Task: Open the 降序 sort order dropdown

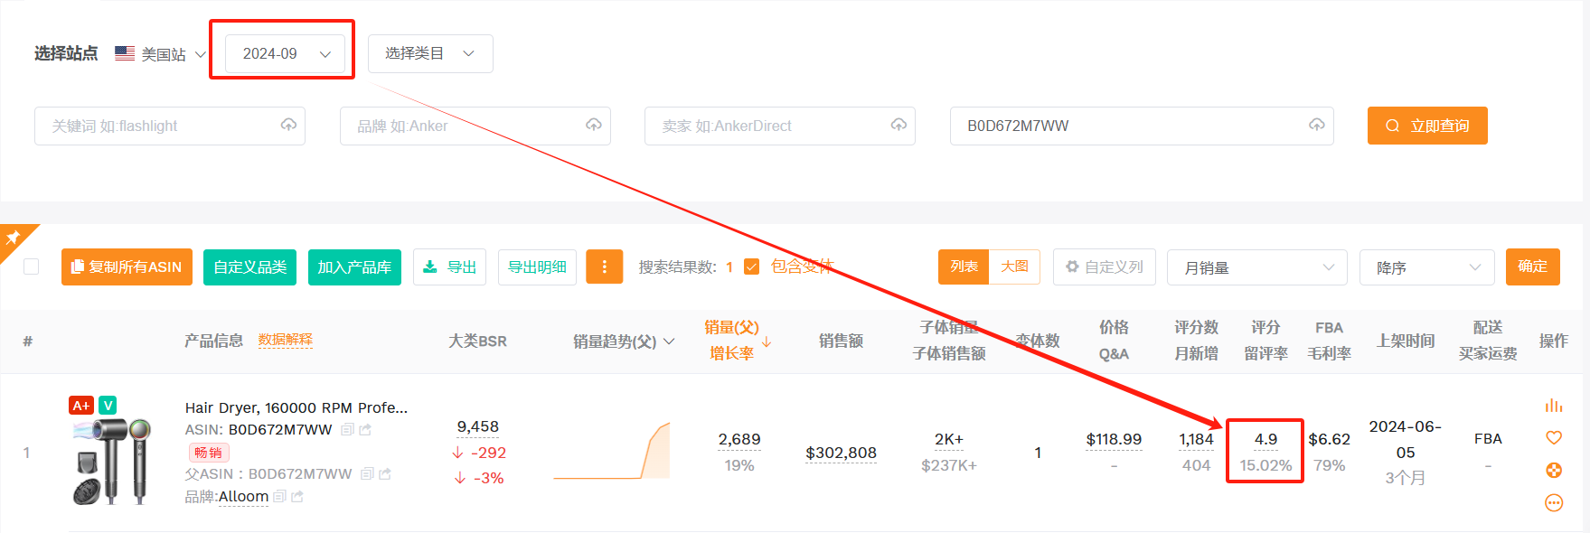Action: click(x=1426, y=267)
